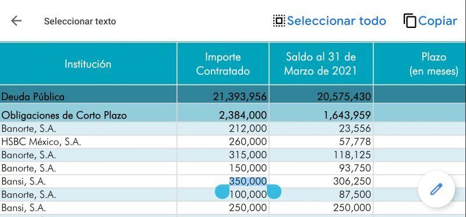This screenshot has width=466, height=217.
Task: Click the Plazo (en meses) header
Action: point(433,64)
